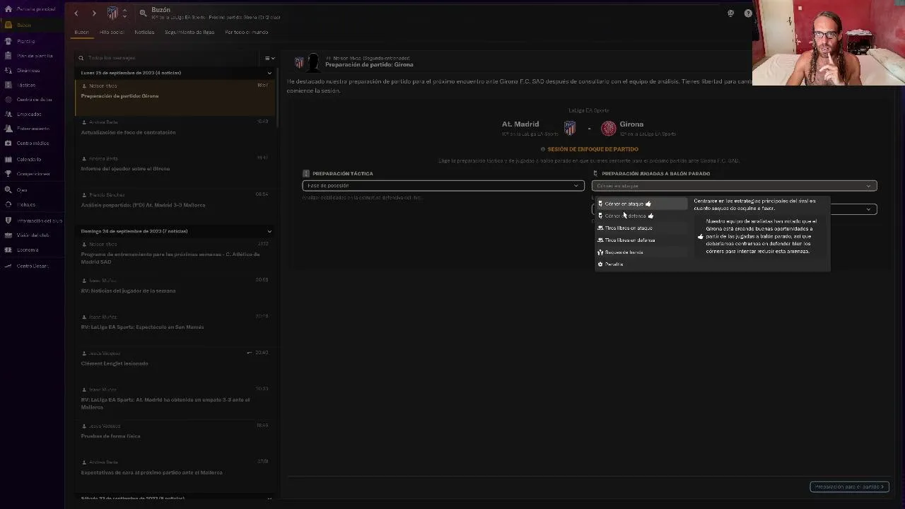Click the Atlético Madrid crest in top bar
The image size is (905, 509).
[x=112, y=13]
